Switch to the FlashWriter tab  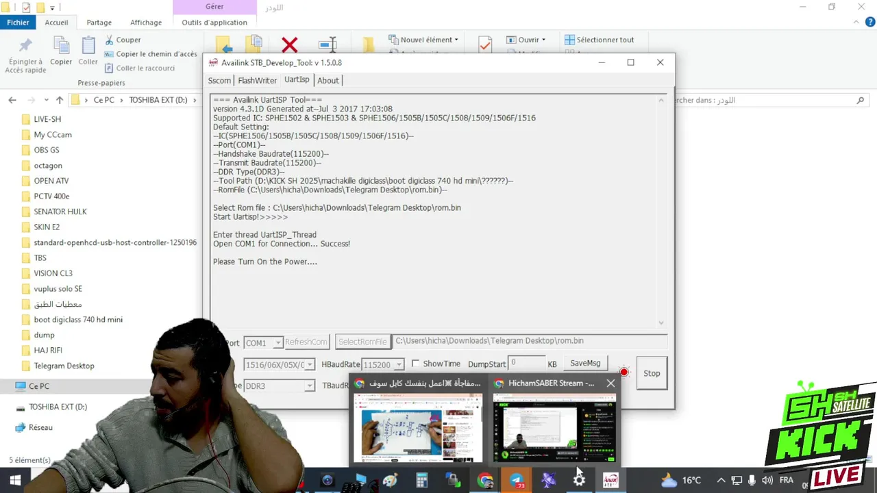pos(257,80)
